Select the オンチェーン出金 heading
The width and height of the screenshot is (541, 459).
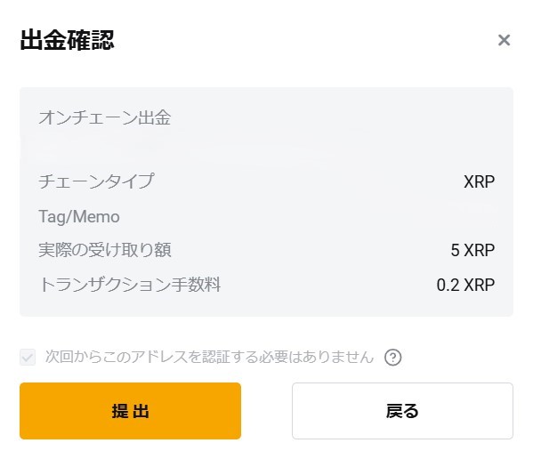(104, 117)
